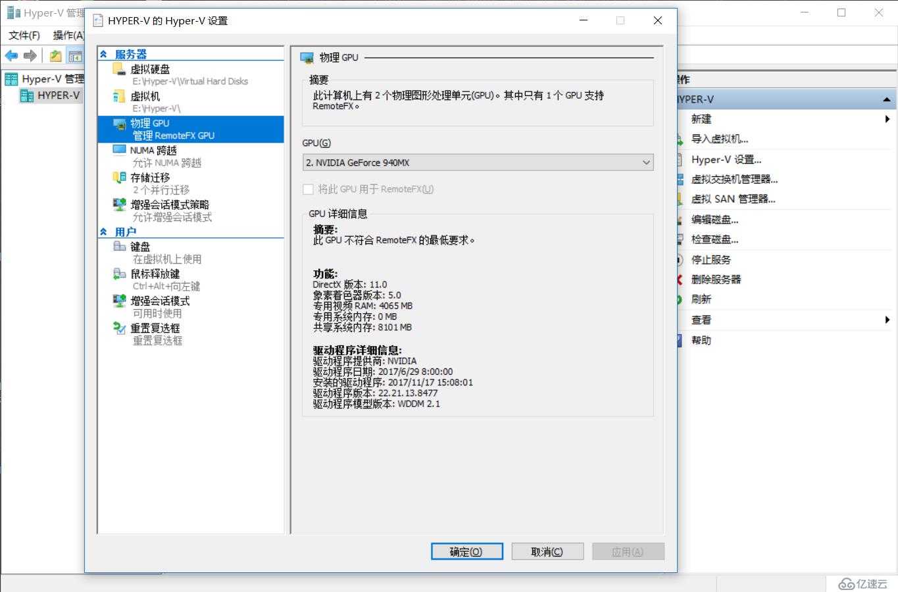Select the 管理 RemoteFX GPU entry

174,136
